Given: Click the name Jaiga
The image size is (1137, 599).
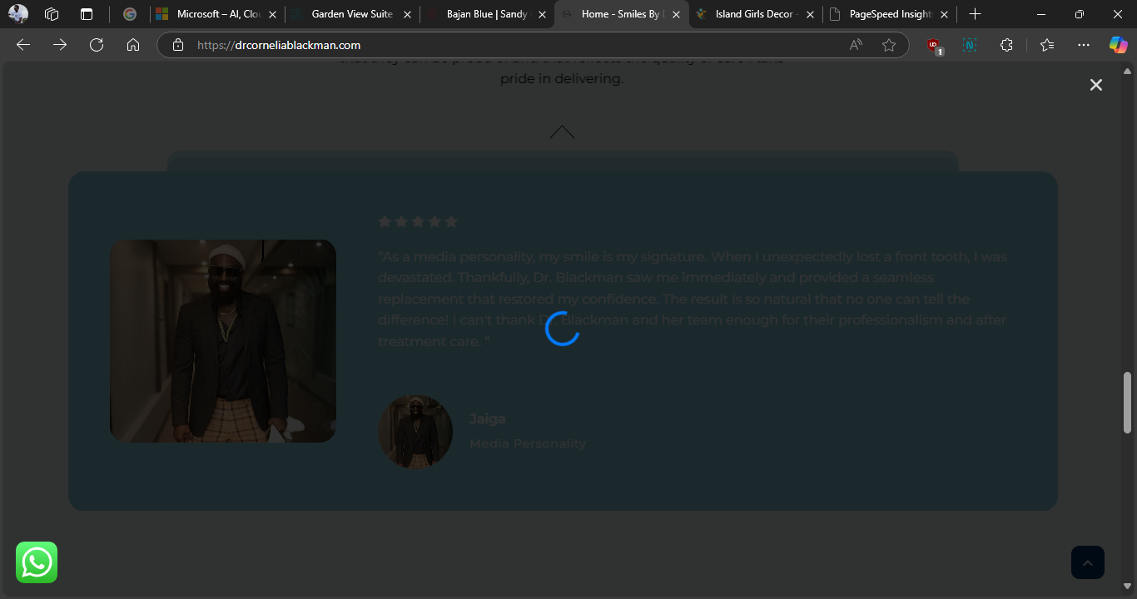Looking at the screenshot, I should coord(487,418).
